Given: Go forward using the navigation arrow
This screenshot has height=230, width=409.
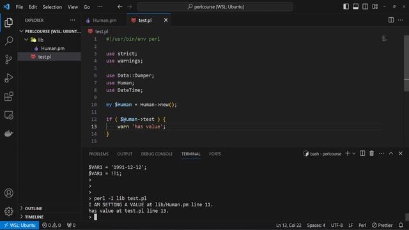Looking at the screenshot, I should [130, 7].
